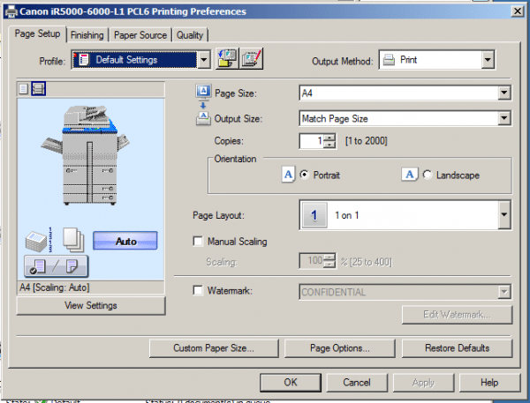
Task: Open the CONFIDENTIAL watermark dropdown
Action: click(x=504, y=292)
